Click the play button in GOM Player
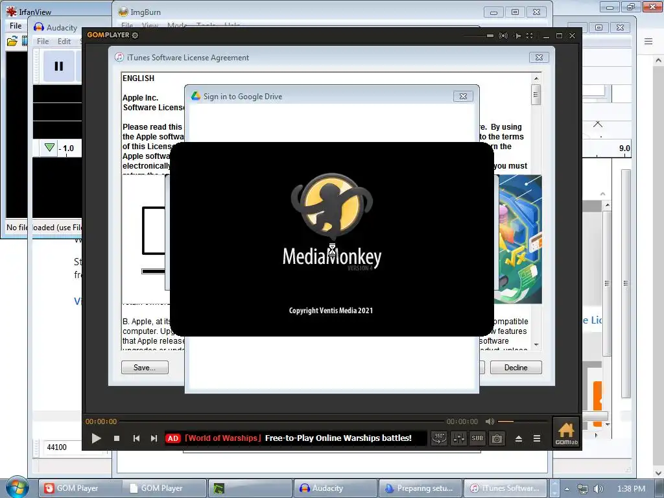This screenshot has height=498, width=664. (96, 438)
